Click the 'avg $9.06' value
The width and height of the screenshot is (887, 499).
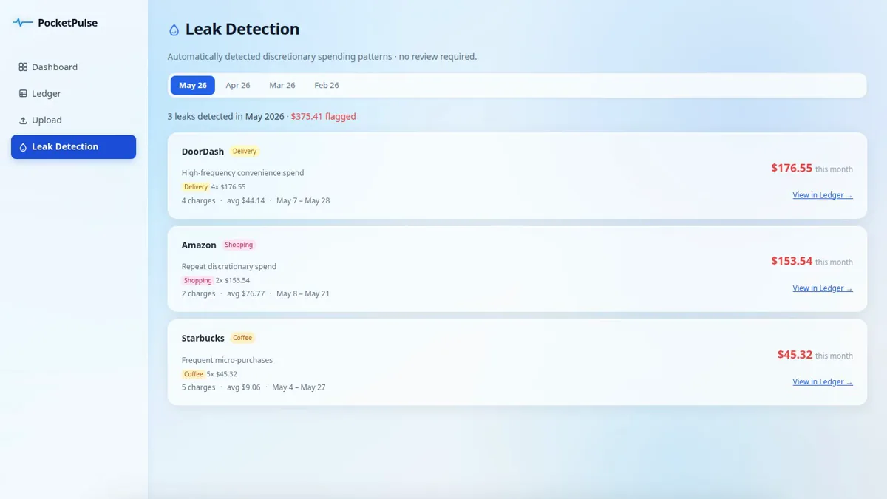point(244,387)
